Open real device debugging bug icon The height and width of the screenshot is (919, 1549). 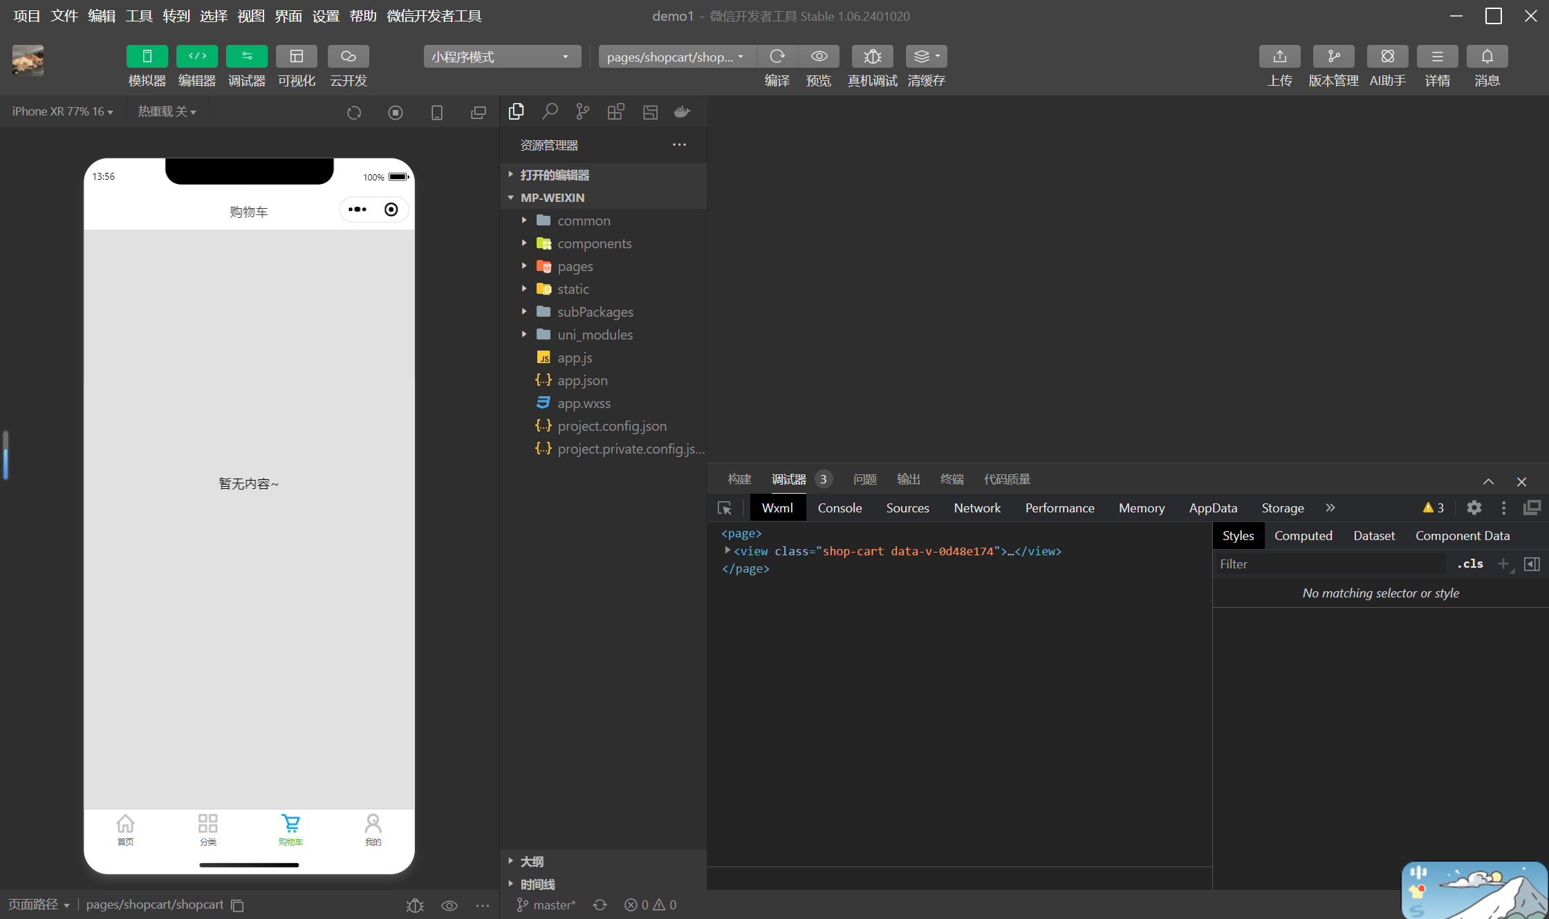[872, 57]
